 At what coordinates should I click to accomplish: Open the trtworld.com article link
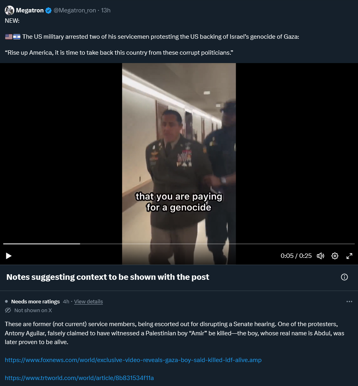tap(79, 378)
